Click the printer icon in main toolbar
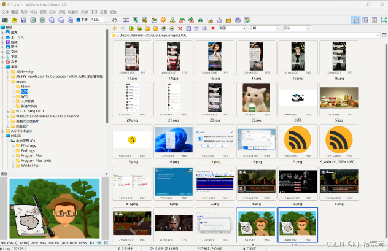388x251 pixels. point(238,20)
